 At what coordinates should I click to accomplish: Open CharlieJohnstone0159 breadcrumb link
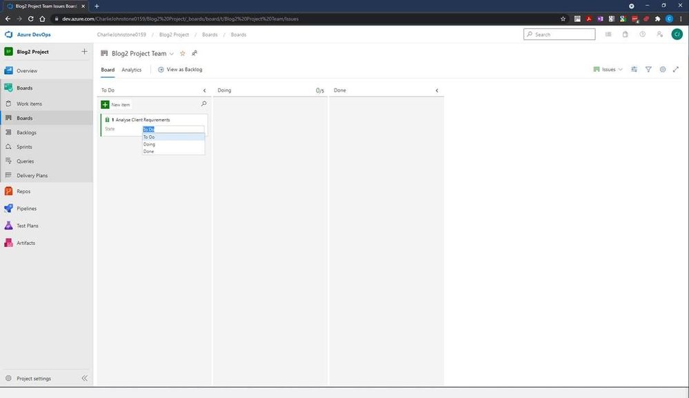pos(121,34)
